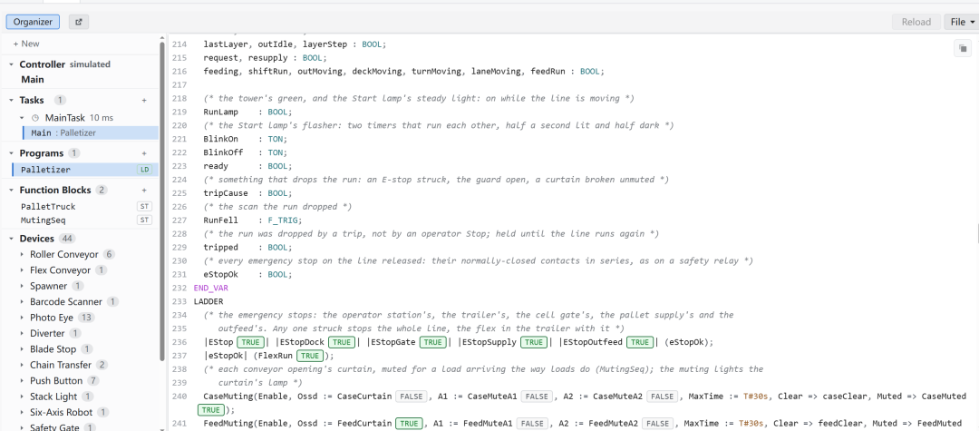This screenshot has height=431, width=979.
Task: Click the tripCause variable name
Action: 226,193
